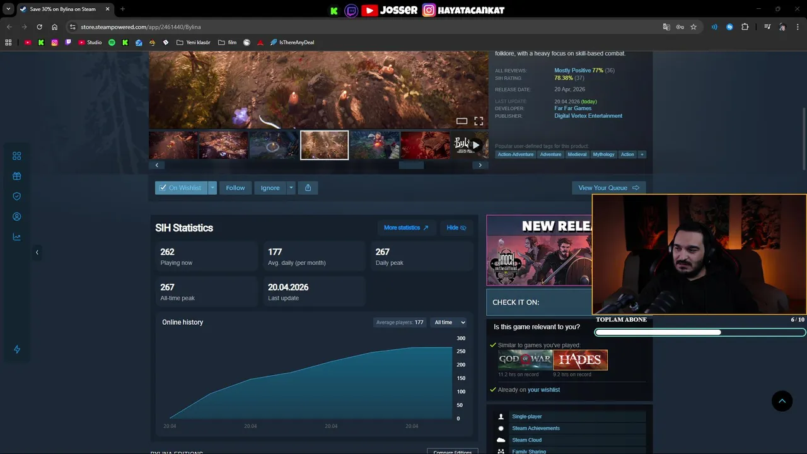Open Chrome profile avatar
The image size is (807, 454).
click(x=782, y=27)
